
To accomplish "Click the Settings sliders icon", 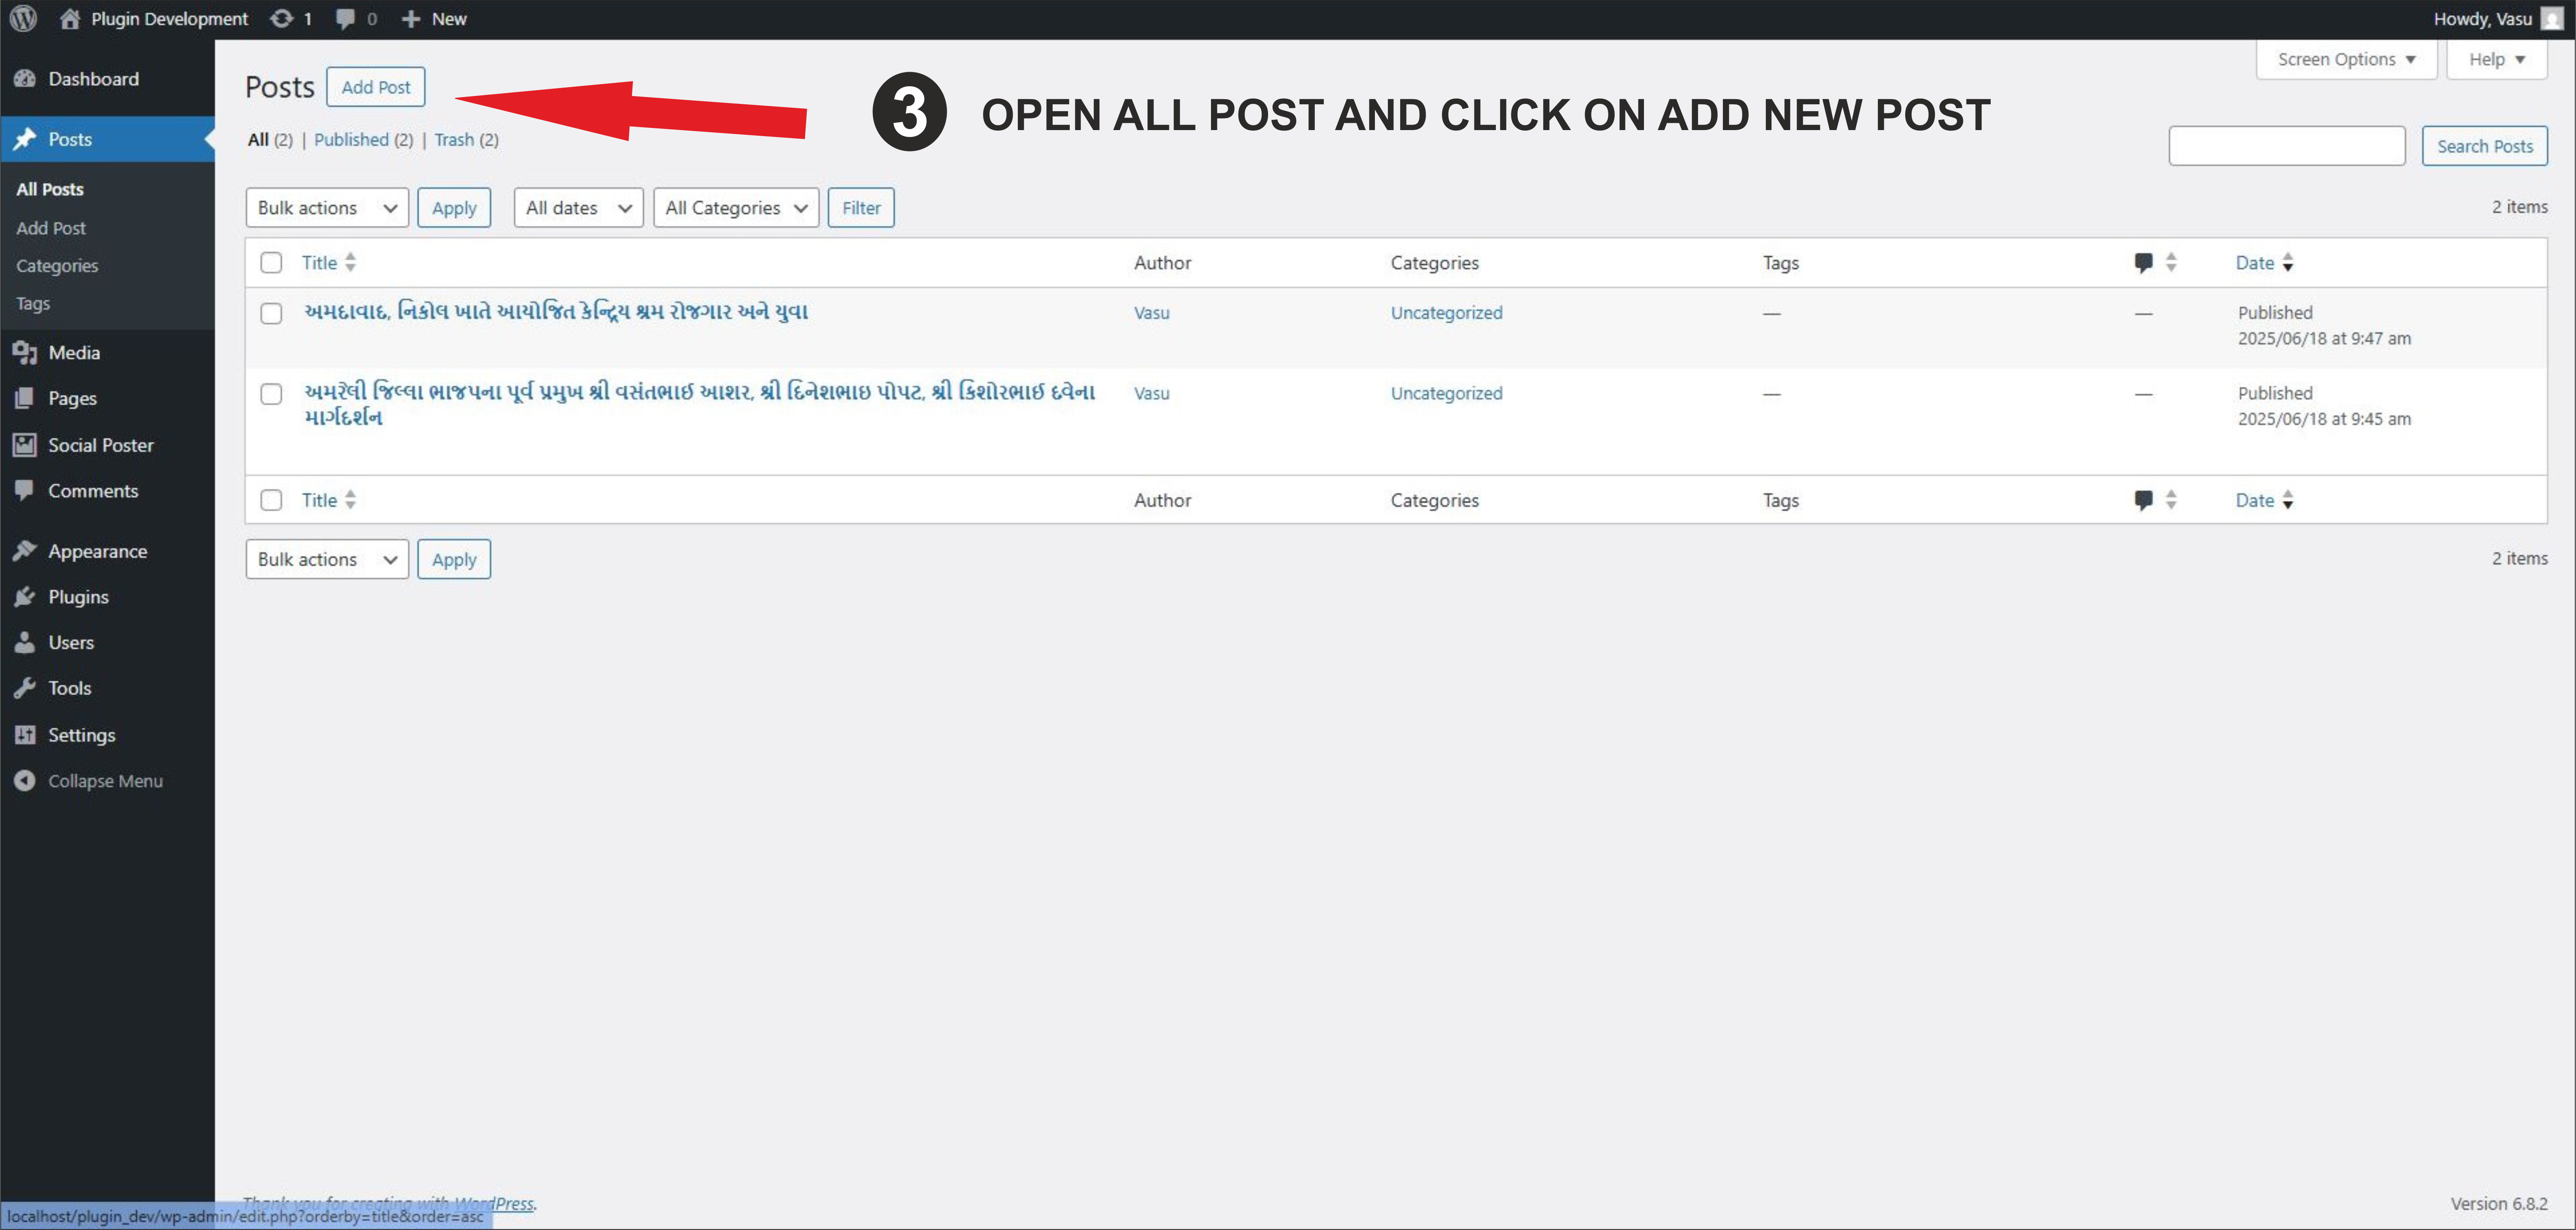I will point(25,735).
